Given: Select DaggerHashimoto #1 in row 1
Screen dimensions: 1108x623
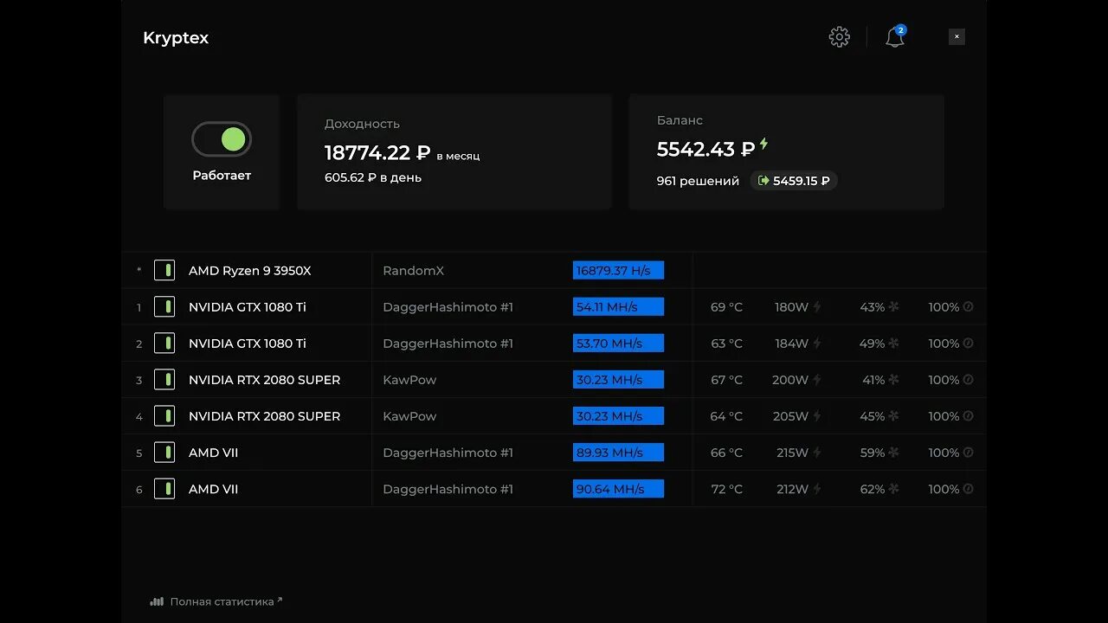Looking at the screenshot, I should 448,307.
